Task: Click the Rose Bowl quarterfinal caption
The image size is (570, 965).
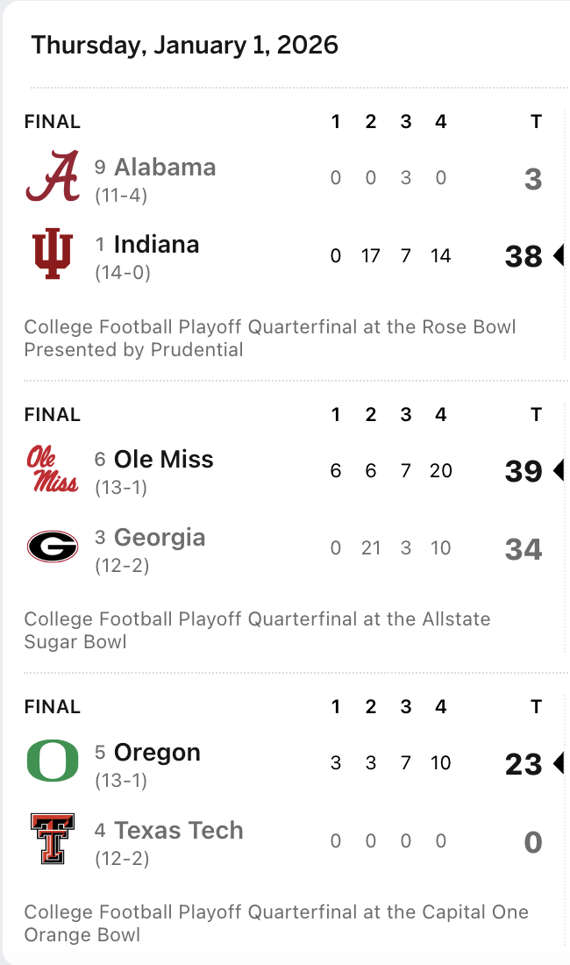Action: (270, 339)
